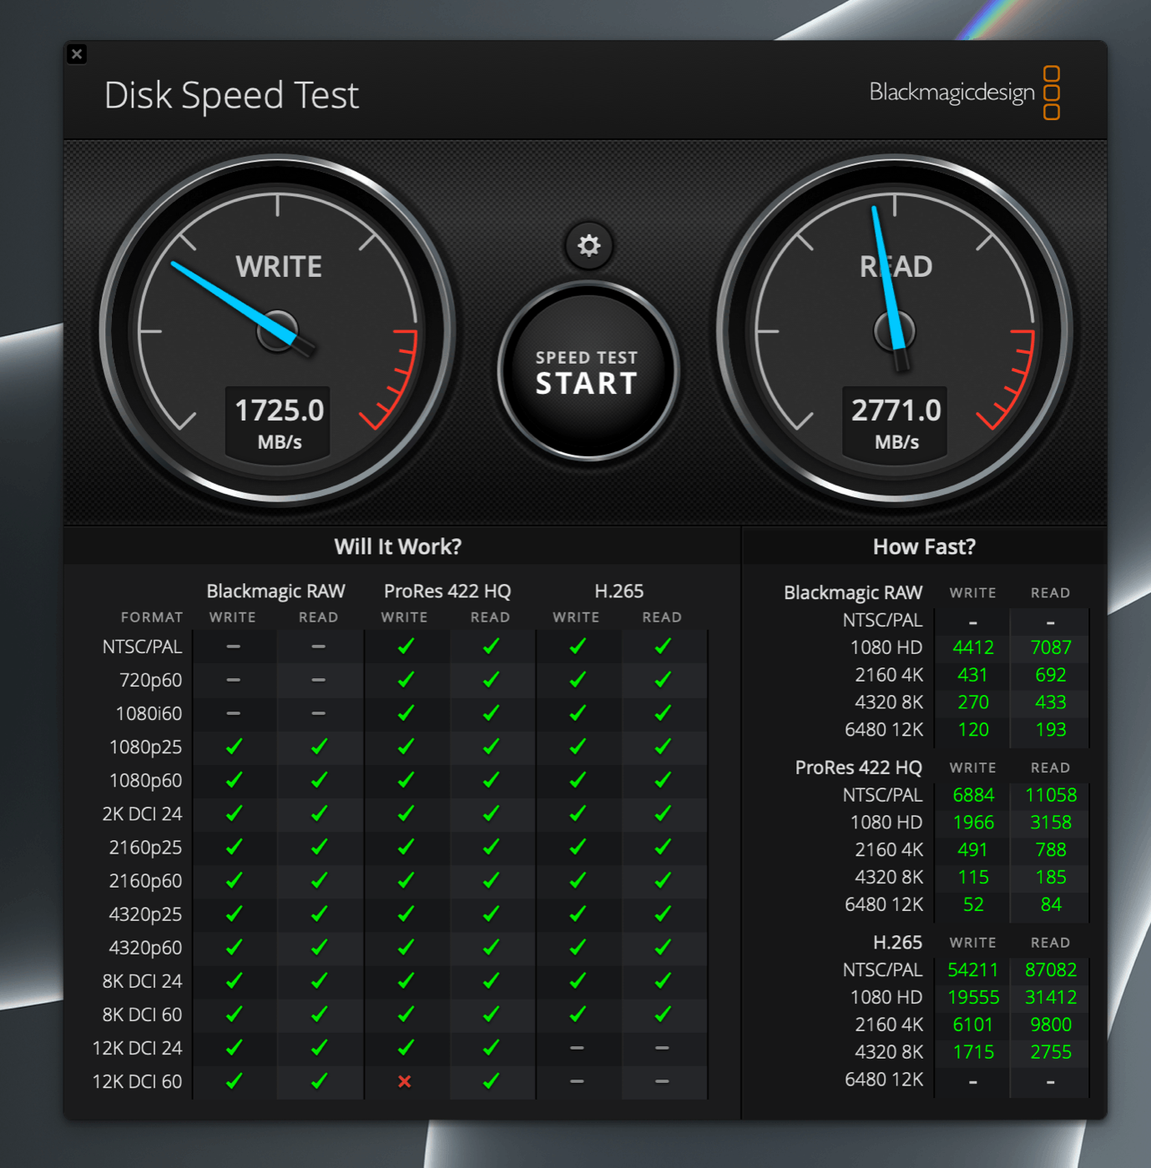The height and width of the screenshot is (1168, 1151).
Task: Click the 2160p60 Blackmagic RAW read checkmark
Action: 319,880
